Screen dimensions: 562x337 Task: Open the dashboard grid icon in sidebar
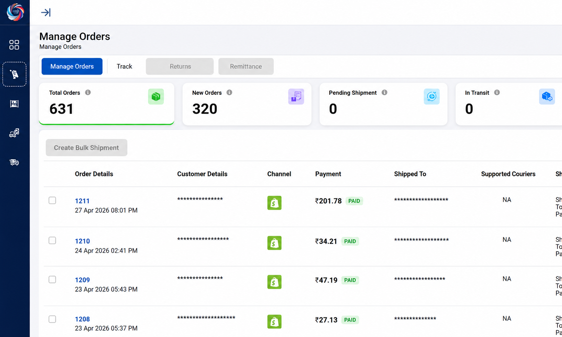pos(14,45)
